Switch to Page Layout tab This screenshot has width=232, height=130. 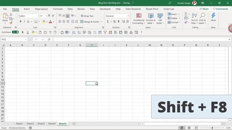pyautogui.click(x=41, y=9)
